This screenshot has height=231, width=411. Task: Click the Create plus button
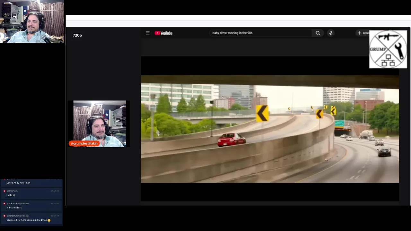(x=363, y=33)
